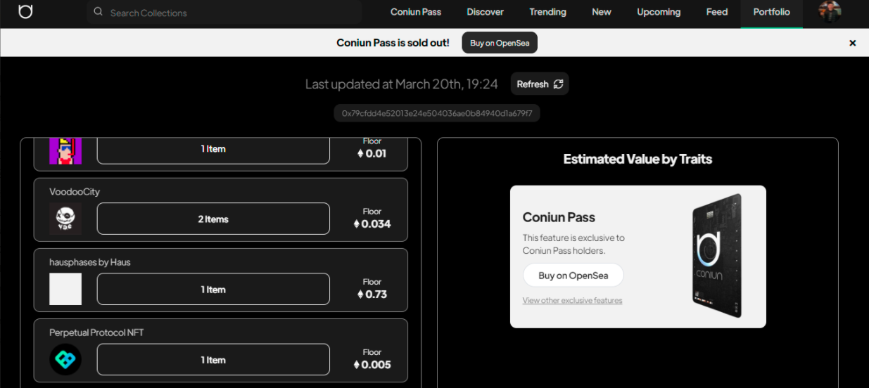This screenshot has height=388, width=869.
Task: Expand VoodooCity 2 Items list
Action: (x=213, y=219)
